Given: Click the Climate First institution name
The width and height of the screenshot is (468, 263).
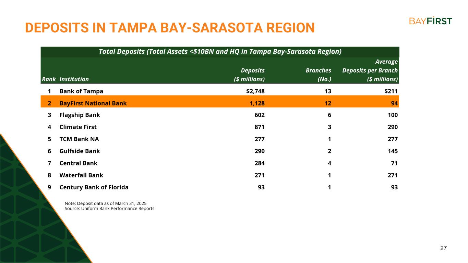Looking at the screenshot, I should coord(78,127).
